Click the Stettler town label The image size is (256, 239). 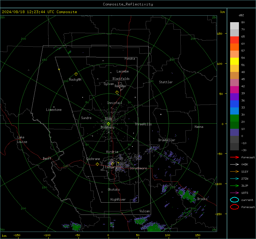click(x=166, y=82)
